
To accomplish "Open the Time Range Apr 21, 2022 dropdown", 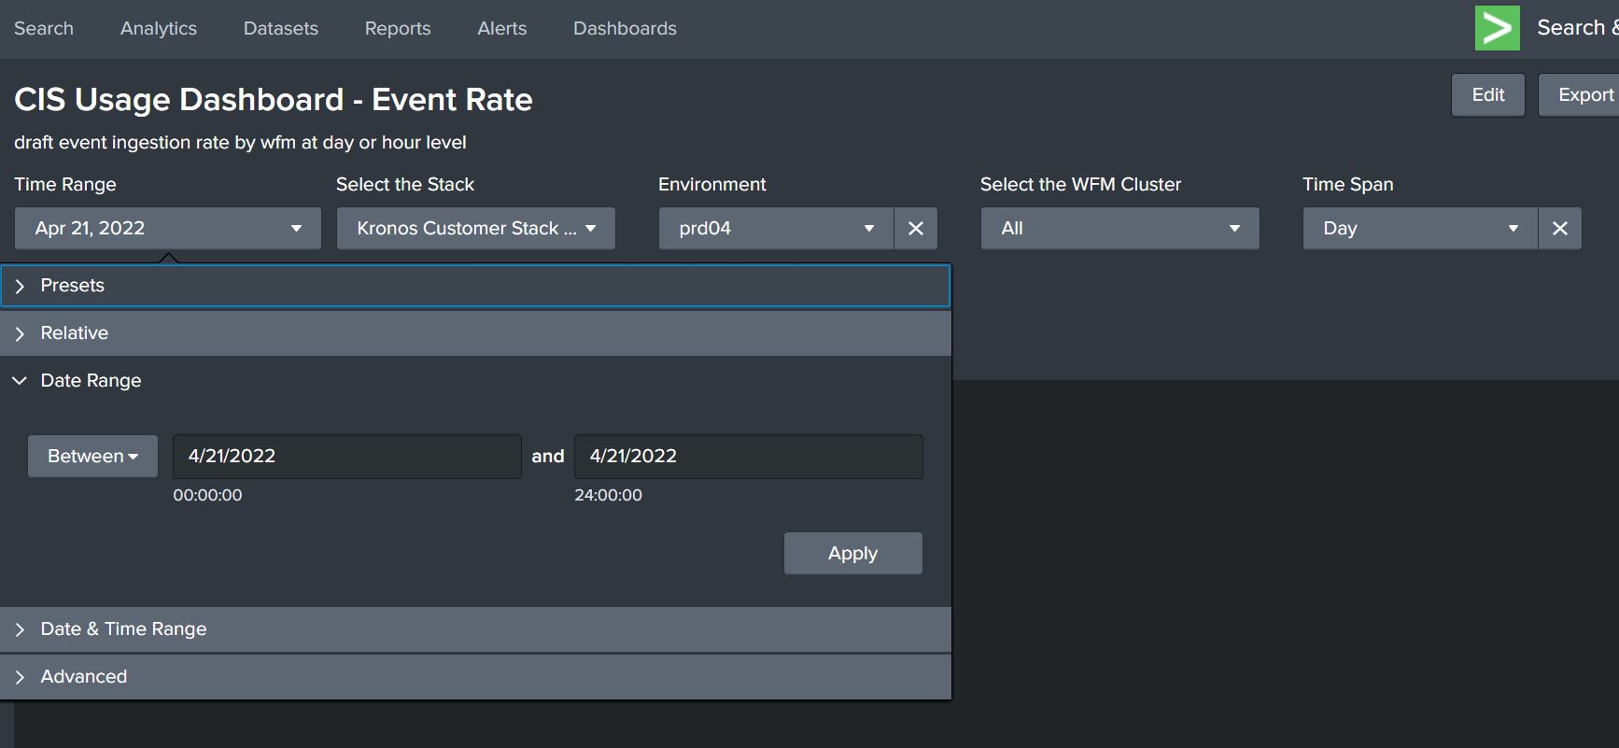I will click(x=168, y=229).
